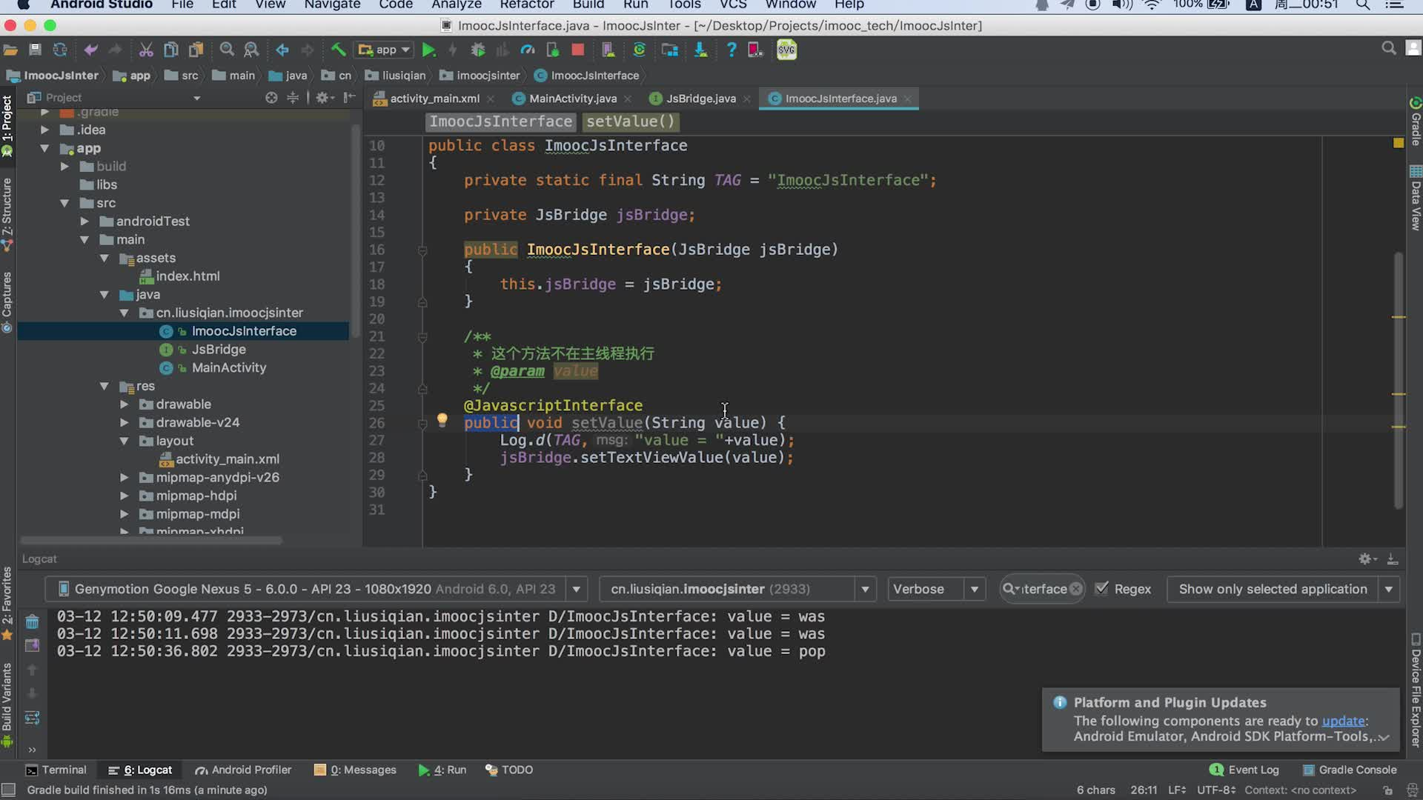Navigate Back with the blue left arrow
This screenshot has width=1423, height=800.
click(x=282, y=50)
